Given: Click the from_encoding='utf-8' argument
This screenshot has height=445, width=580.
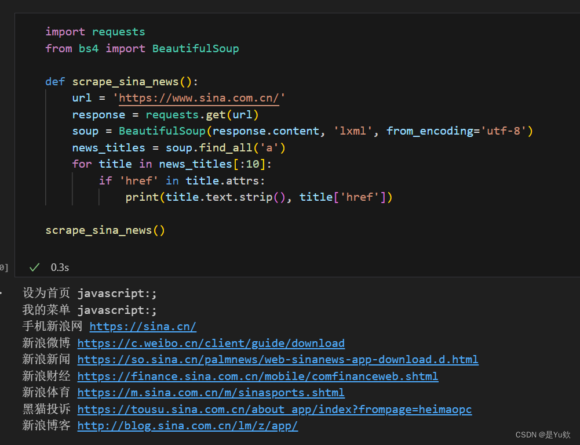Looking at the screenshot, I should click(x=457, y=131).
